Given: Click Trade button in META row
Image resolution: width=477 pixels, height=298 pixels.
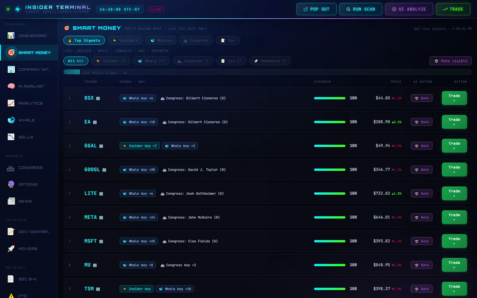Looking at the screenshot, I should pos(454,217).
